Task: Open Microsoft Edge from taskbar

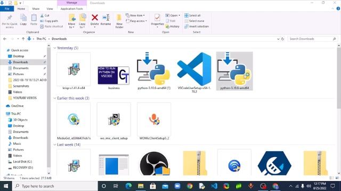Action: 128,186
